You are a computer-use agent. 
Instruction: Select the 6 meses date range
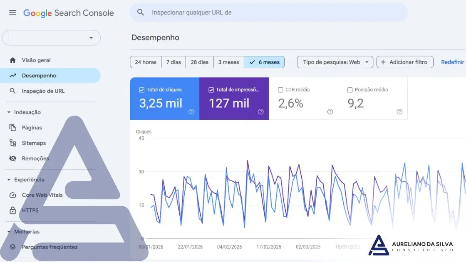coord(264,62)
